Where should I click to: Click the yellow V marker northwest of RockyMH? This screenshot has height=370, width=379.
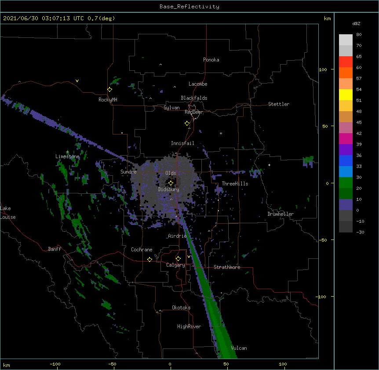pyautogui.click(x=77, y=81)
